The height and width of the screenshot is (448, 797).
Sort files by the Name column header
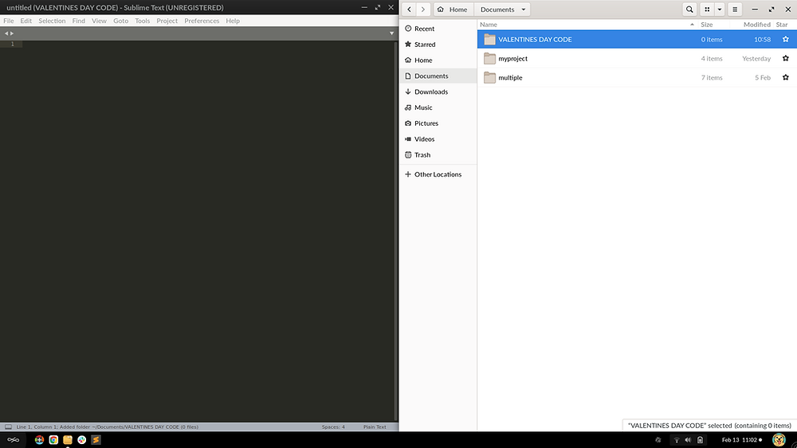[587, 25]
